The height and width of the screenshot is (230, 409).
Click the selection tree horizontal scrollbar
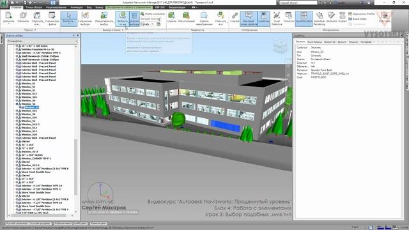tap(38, 215)
